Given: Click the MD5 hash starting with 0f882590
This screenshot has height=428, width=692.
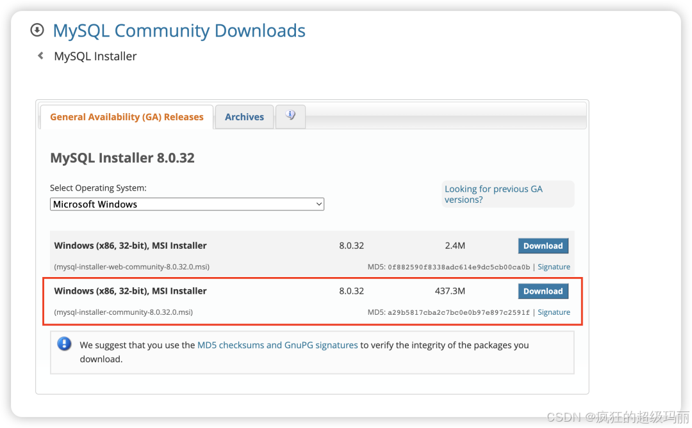Looking at the screenshot, I should [459, 267].
